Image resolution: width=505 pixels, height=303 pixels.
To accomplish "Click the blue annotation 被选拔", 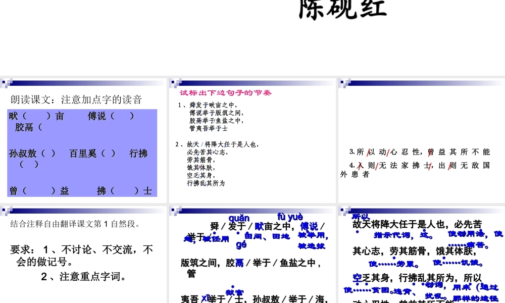I will click(x=312, y=246).
